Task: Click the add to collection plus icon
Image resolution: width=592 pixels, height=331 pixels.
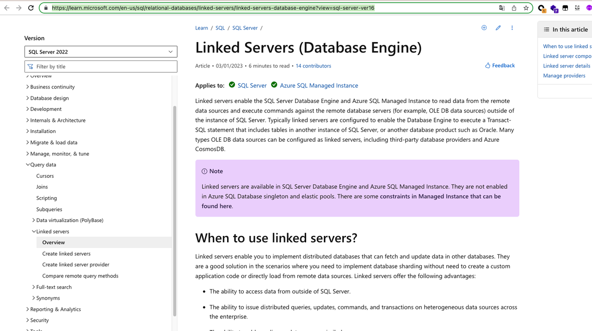Action: [x=484, y=28]
